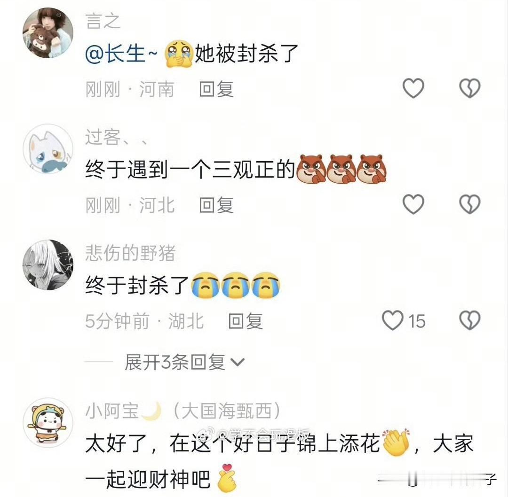Dislike 悲伤的野猪's comment with the broken heart icon
Image resolution: width=508 pixels, height=497 pixels.
pyautogui.click(x=469, y=320)
